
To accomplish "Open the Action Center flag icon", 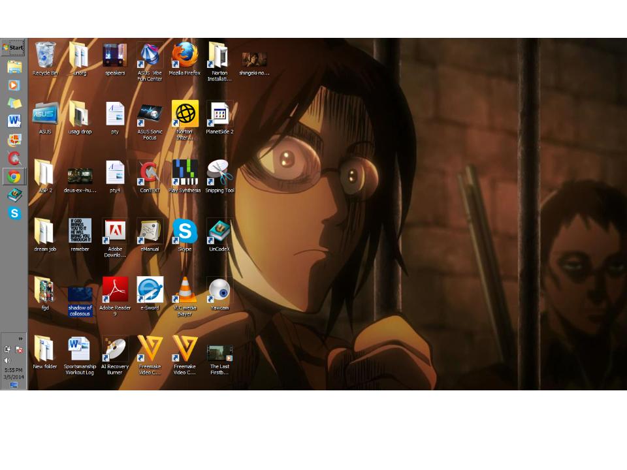I will coord(19,349).
